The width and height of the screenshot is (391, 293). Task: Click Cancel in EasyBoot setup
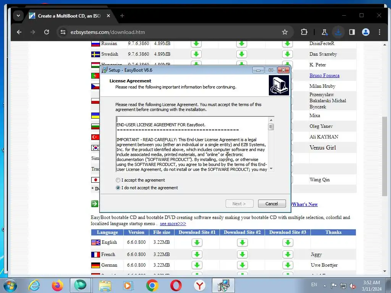272,204
